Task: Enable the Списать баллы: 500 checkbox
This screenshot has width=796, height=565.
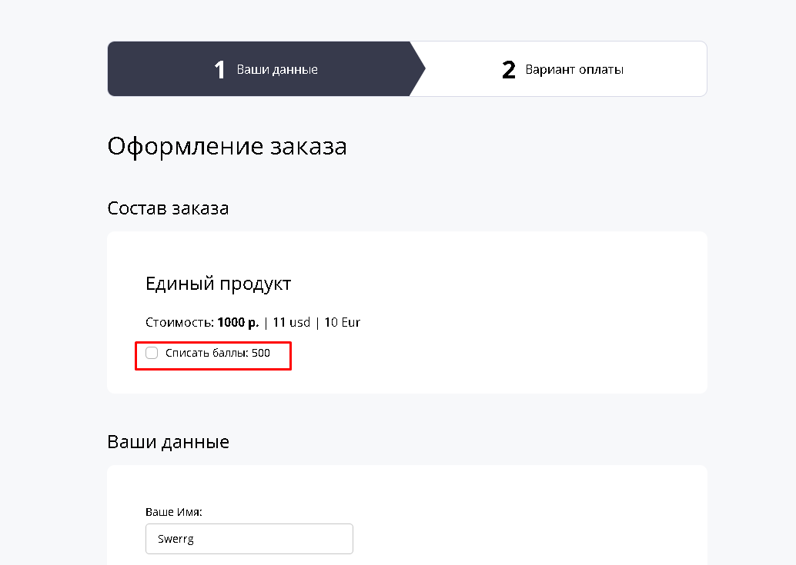Action: point(152,353)
